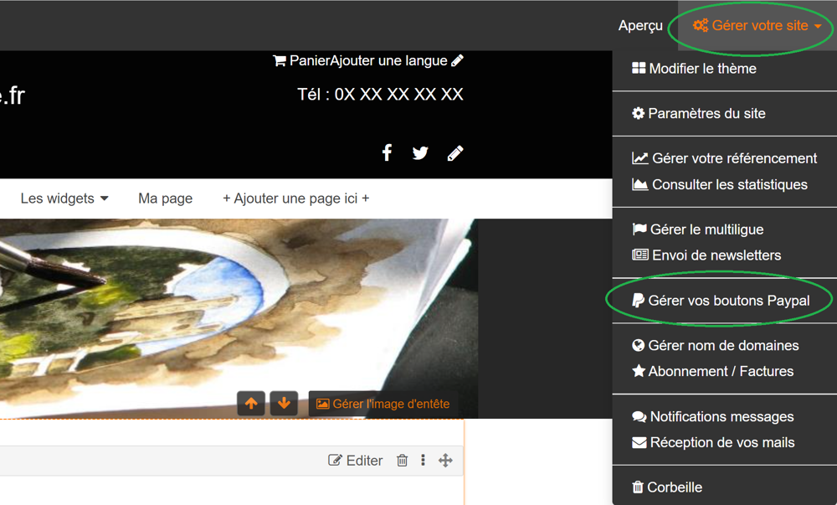Choose Gérer vos boutons Paypal
The image size is (837, 505).
721,300
